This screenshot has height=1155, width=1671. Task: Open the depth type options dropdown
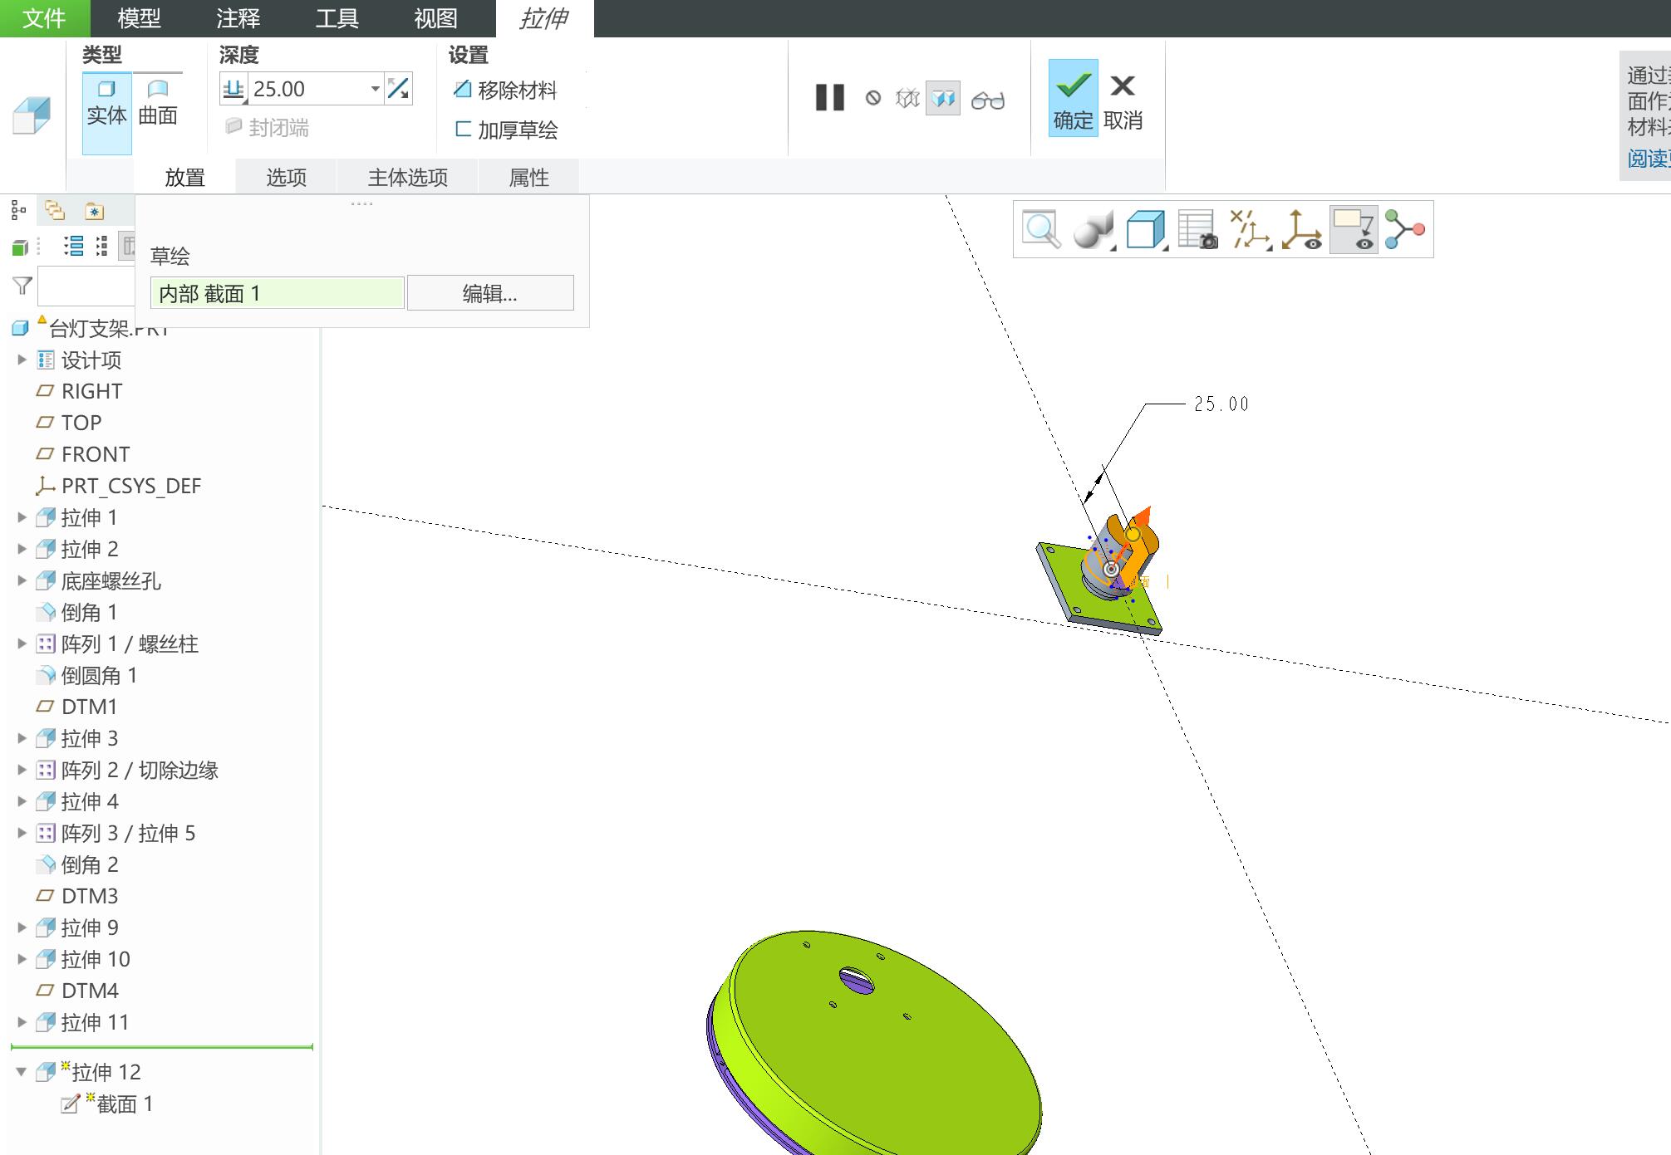point(234,89)
